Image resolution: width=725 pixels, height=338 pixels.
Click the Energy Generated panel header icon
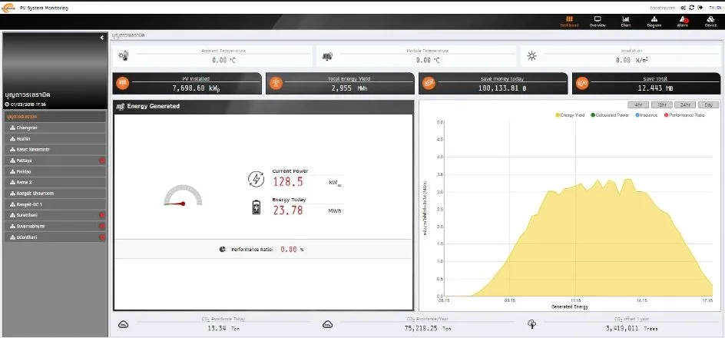pyautogui.click(x=121, y=106)
